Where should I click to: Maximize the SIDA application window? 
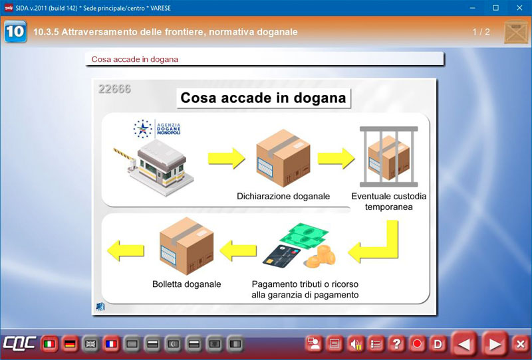coord(495,7)
